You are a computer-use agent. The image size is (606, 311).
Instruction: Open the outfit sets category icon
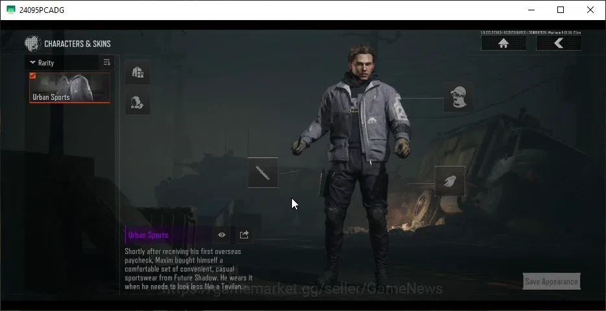(138, 72)
